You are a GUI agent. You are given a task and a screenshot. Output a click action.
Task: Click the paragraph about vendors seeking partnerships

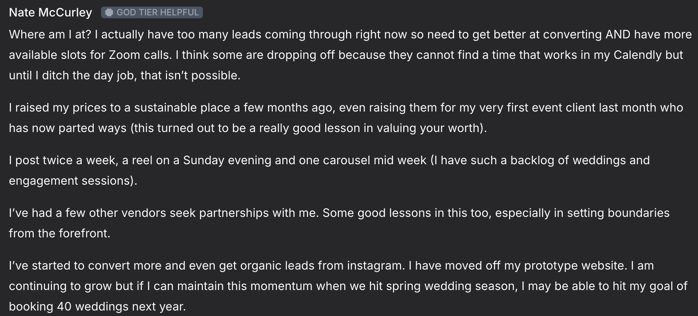coord(339,223)
